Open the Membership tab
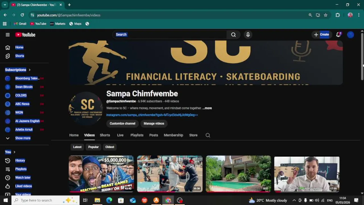The image size is (364, 205). 173,135
